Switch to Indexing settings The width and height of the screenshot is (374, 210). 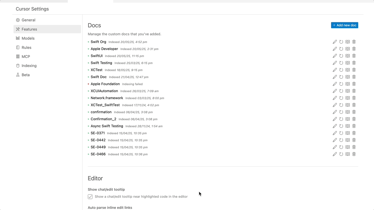click(47, 66)
